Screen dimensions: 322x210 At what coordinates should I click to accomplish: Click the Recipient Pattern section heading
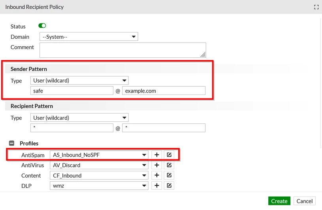32,106
